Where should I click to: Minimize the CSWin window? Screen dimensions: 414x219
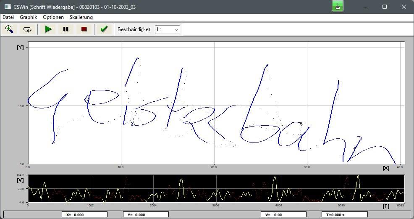tap(366, 7)
